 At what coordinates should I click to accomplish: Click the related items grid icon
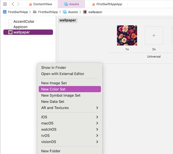click(x=5, y=4)
